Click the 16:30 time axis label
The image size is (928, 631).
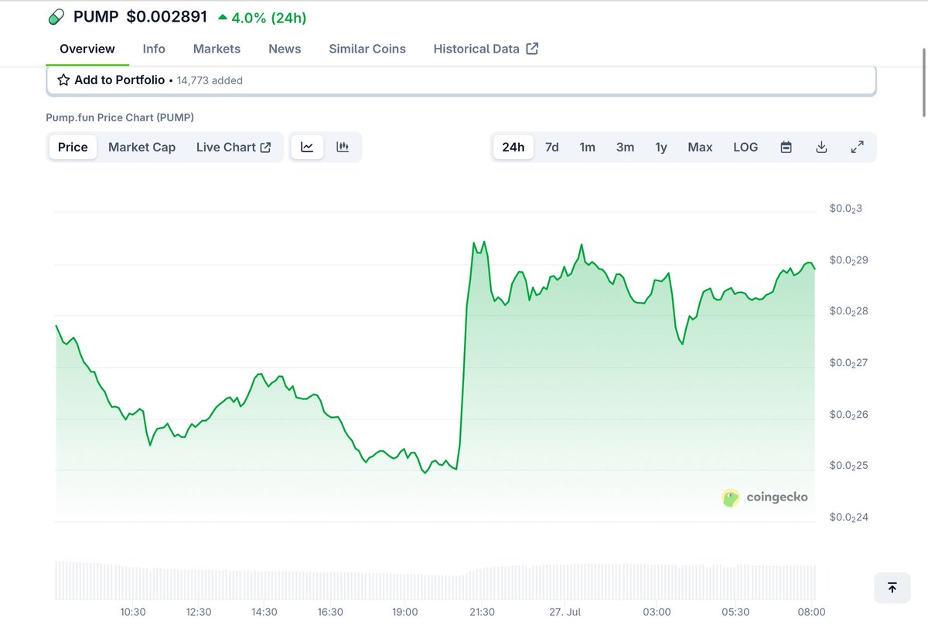(330, 612)
